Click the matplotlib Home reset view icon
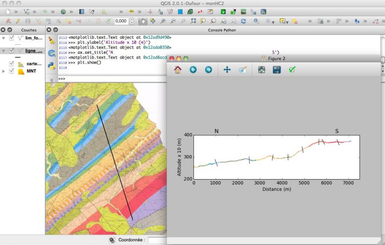This screenshot has width=385, height=245. 178,70
